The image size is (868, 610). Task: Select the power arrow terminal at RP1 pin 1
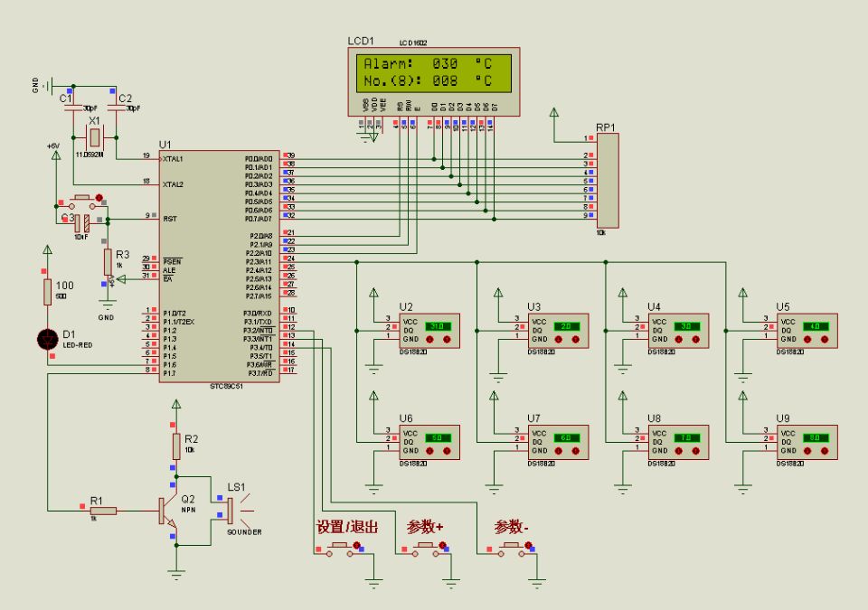(x=554, y=112)
